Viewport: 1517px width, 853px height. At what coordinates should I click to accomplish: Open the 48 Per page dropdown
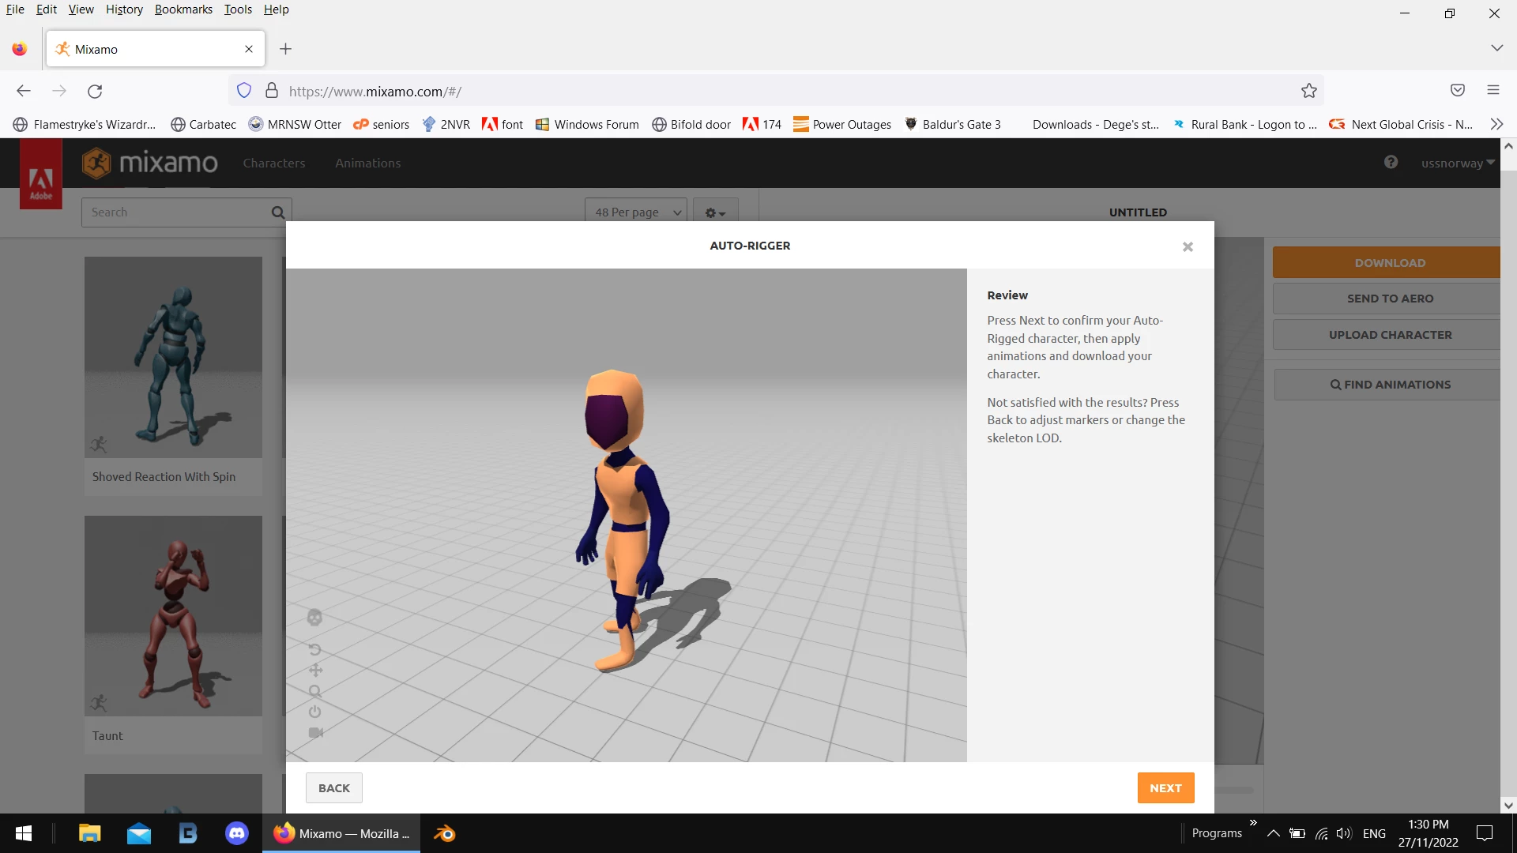coord(636,212)
